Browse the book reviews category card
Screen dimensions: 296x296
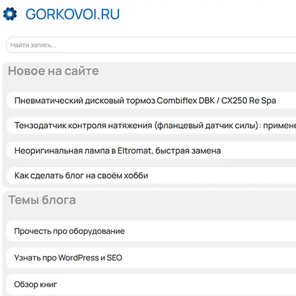pos(152,284)
